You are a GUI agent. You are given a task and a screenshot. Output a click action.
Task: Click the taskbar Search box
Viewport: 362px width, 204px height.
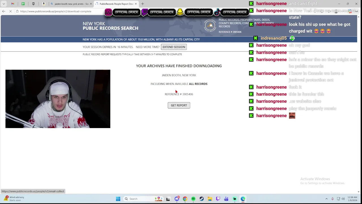click(x=143, y=199)
